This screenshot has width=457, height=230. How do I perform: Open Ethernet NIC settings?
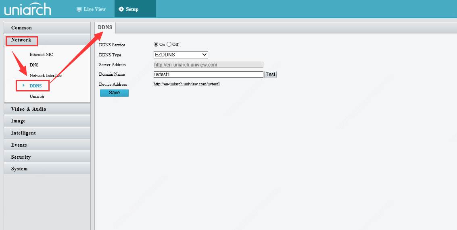click(42, 54)
